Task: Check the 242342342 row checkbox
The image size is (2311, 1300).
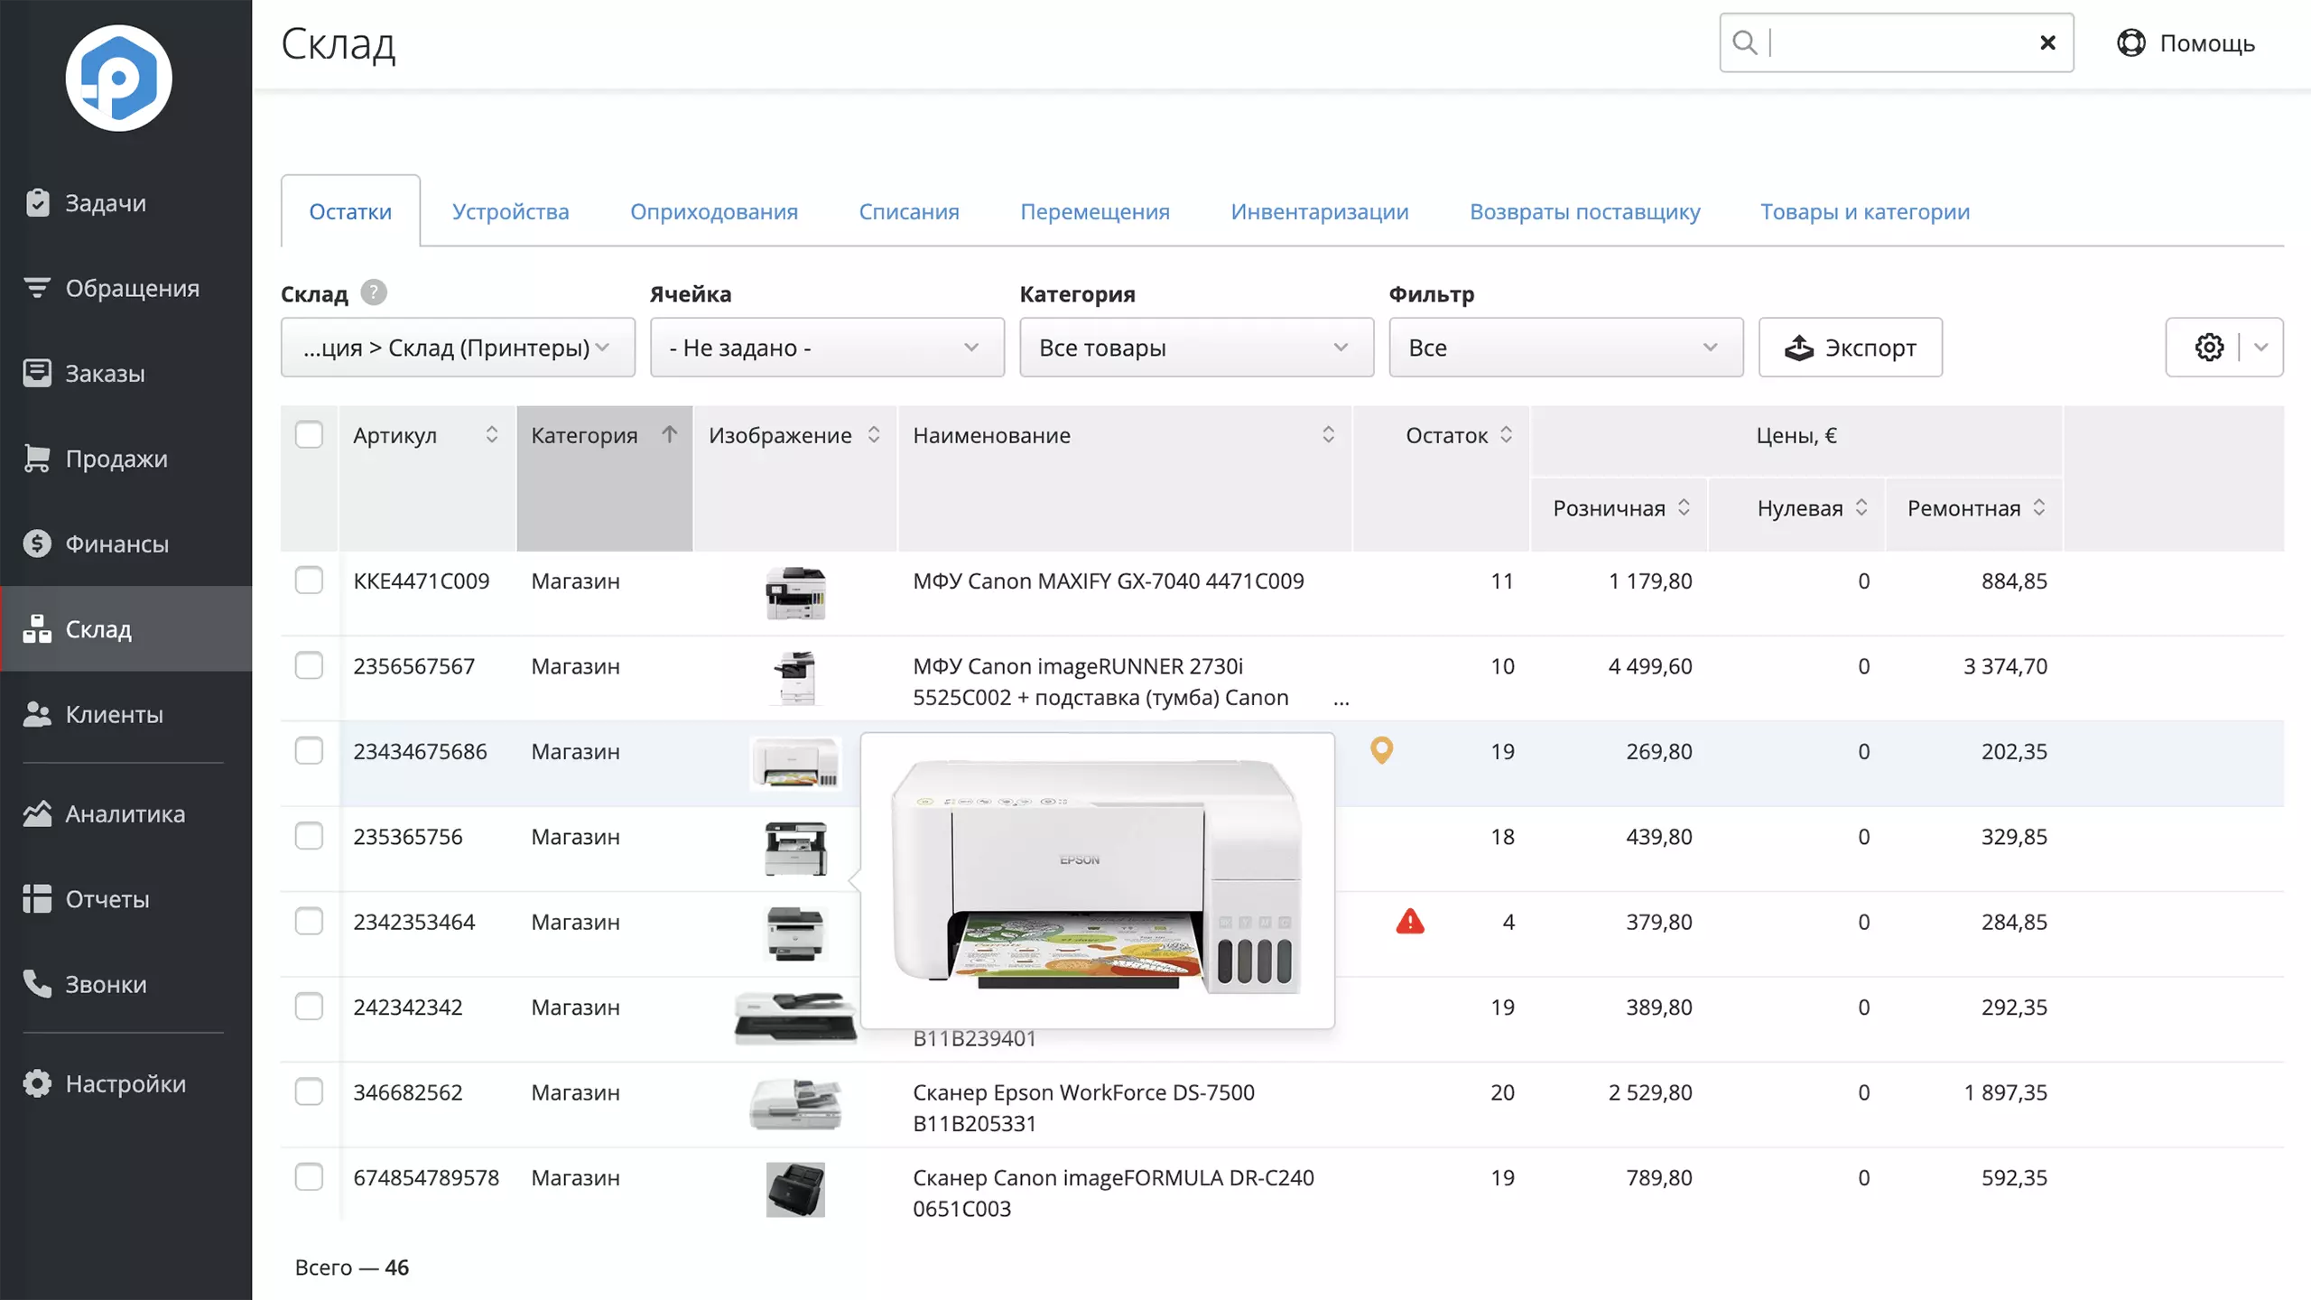Action: pos(309,1007)
